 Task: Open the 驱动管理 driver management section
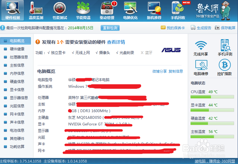(x=107, y=10)
